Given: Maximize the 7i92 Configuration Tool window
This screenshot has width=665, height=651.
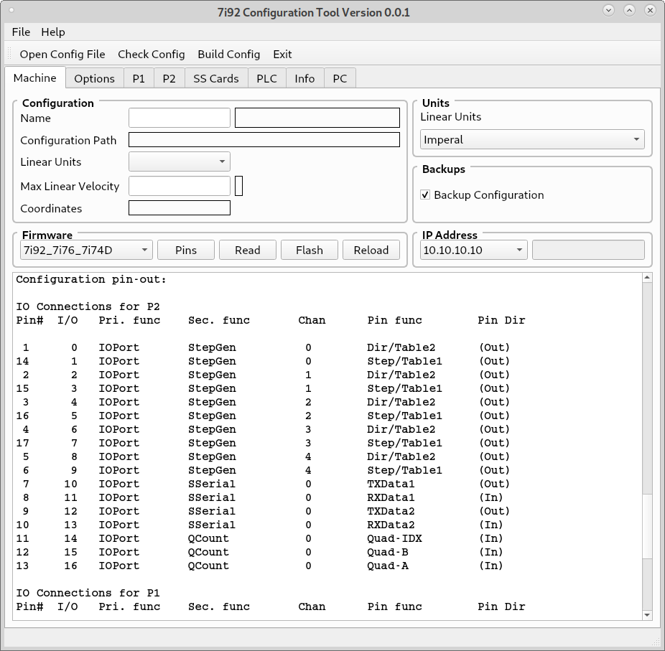Looking at the screenshot, I should 629,10.
